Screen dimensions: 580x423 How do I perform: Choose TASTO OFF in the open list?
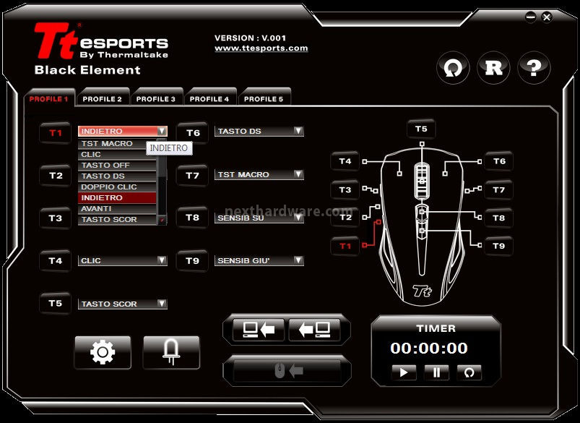[117, 165]
